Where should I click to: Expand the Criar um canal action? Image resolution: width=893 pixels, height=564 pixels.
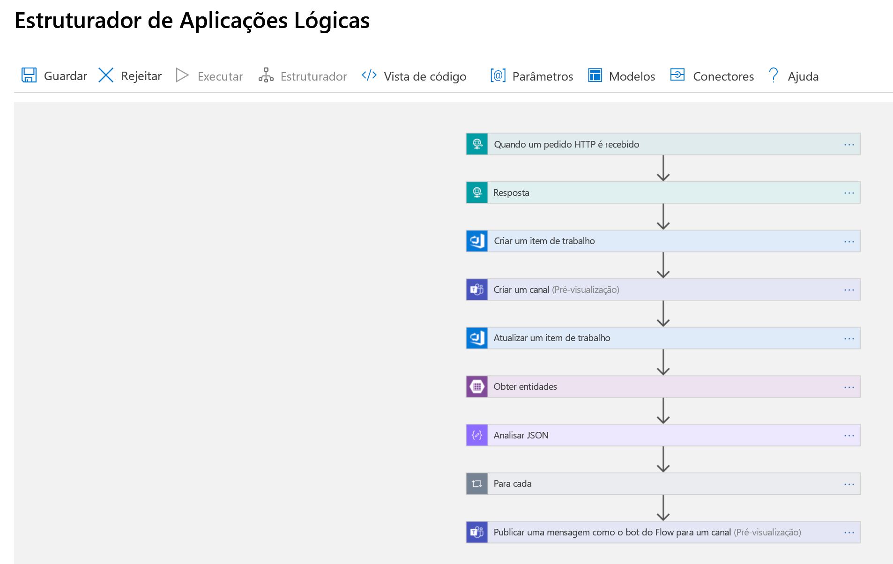[663, 290]
